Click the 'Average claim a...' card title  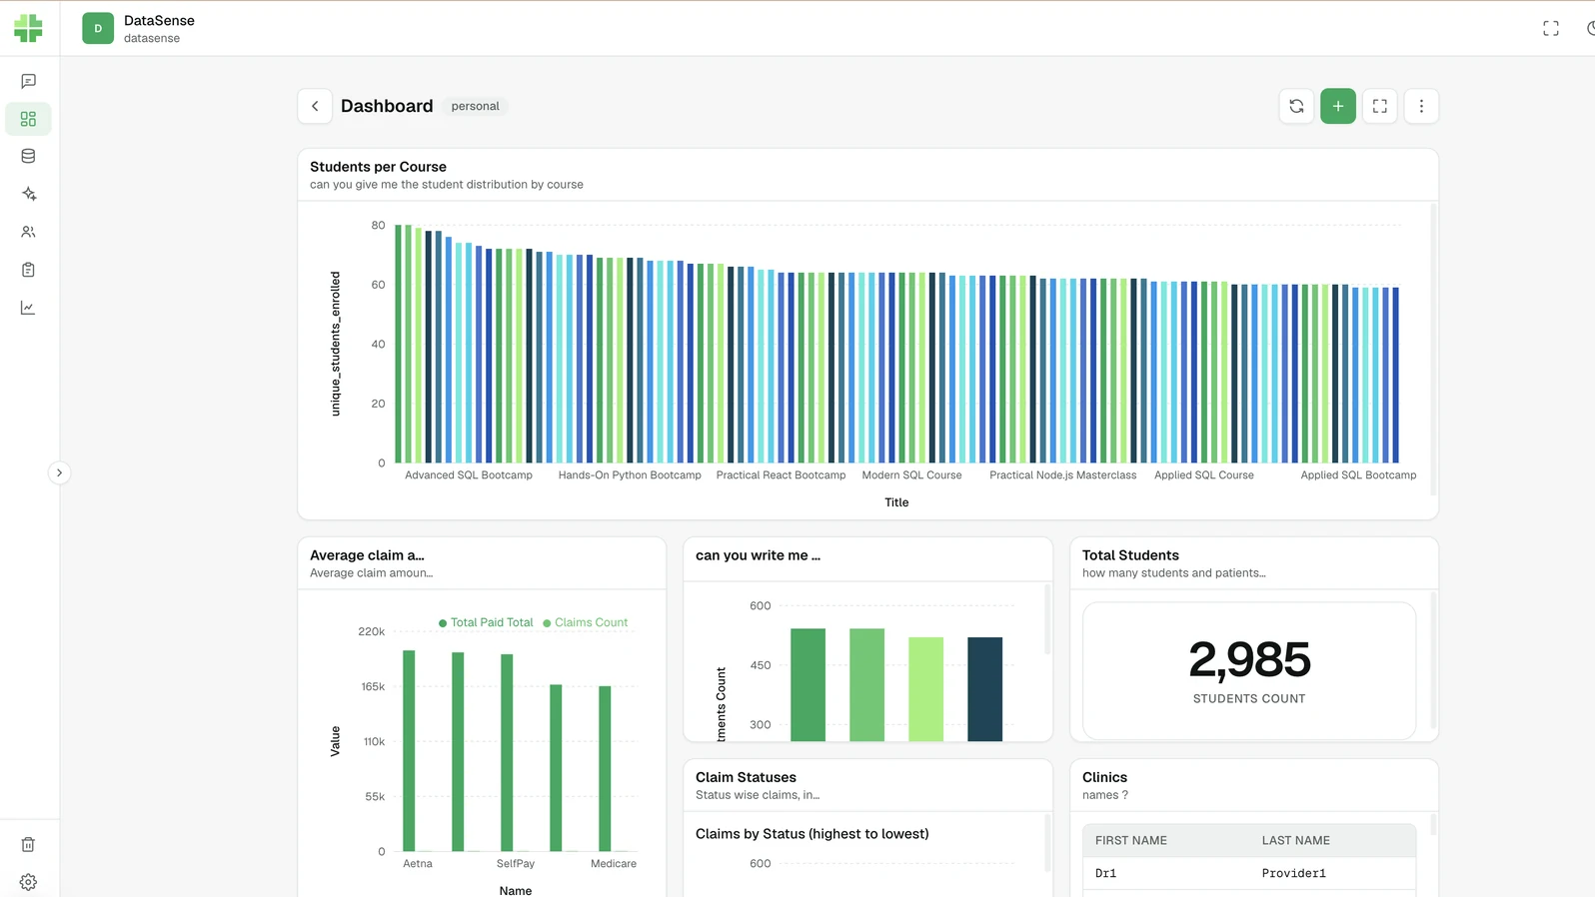pyautogui.click(x=367, y=555)
